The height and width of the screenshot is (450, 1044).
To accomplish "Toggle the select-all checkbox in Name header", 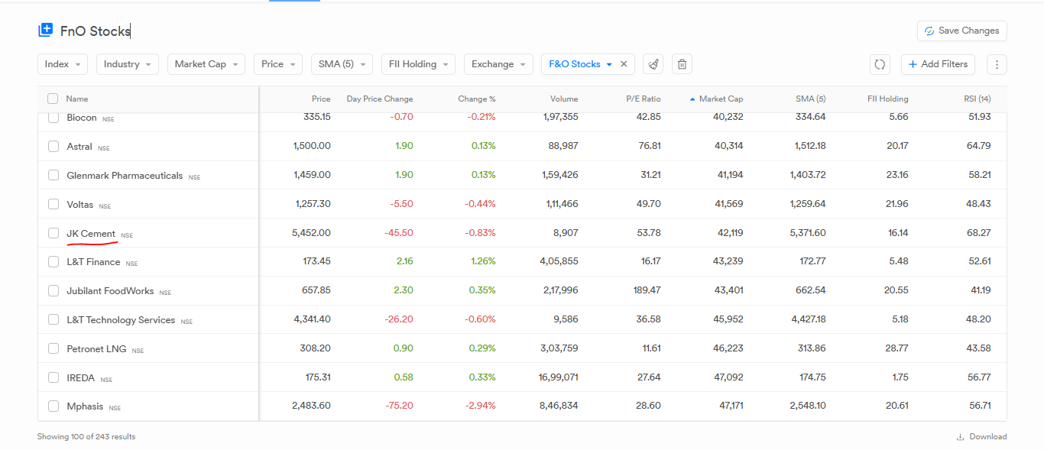I will [x=53, y=99].
